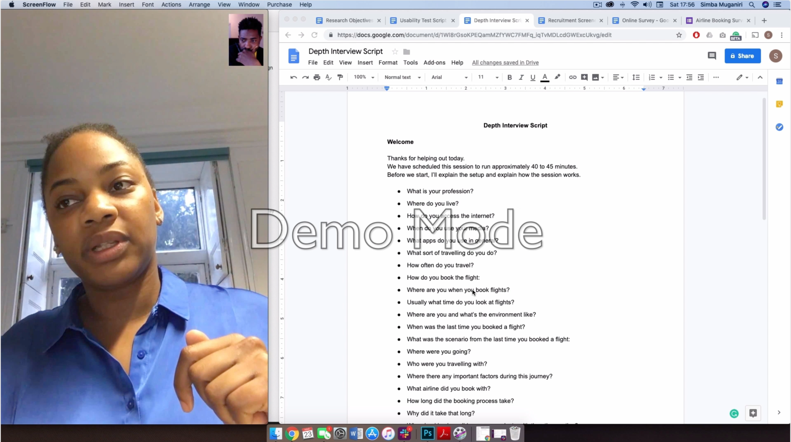Viewport: 791px width, 442px height.
Task: Click the Redo icon in Docs toolbar
Action: point(305,77)
